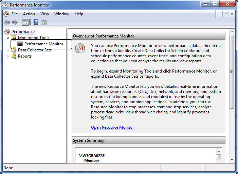The width and height of the screenshot is (238, 174).
Task: Click the Monitoring Tools folder icon
Action: point(14,37)
